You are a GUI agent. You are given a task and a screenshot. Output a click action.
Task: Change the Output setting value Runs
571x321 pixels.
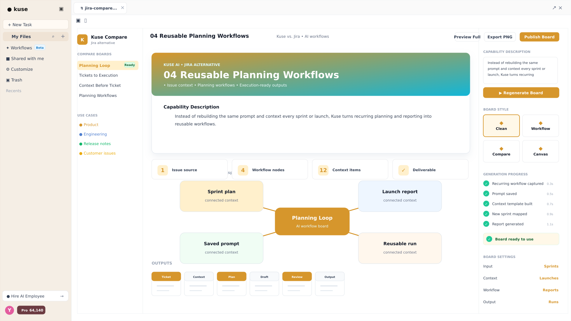click(x=553, y=302)
